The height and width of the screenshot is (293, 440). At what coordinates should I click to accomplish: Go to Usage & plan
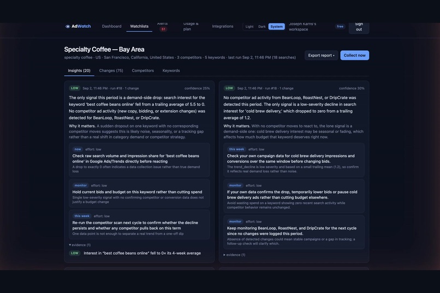(x=191, y=27)
